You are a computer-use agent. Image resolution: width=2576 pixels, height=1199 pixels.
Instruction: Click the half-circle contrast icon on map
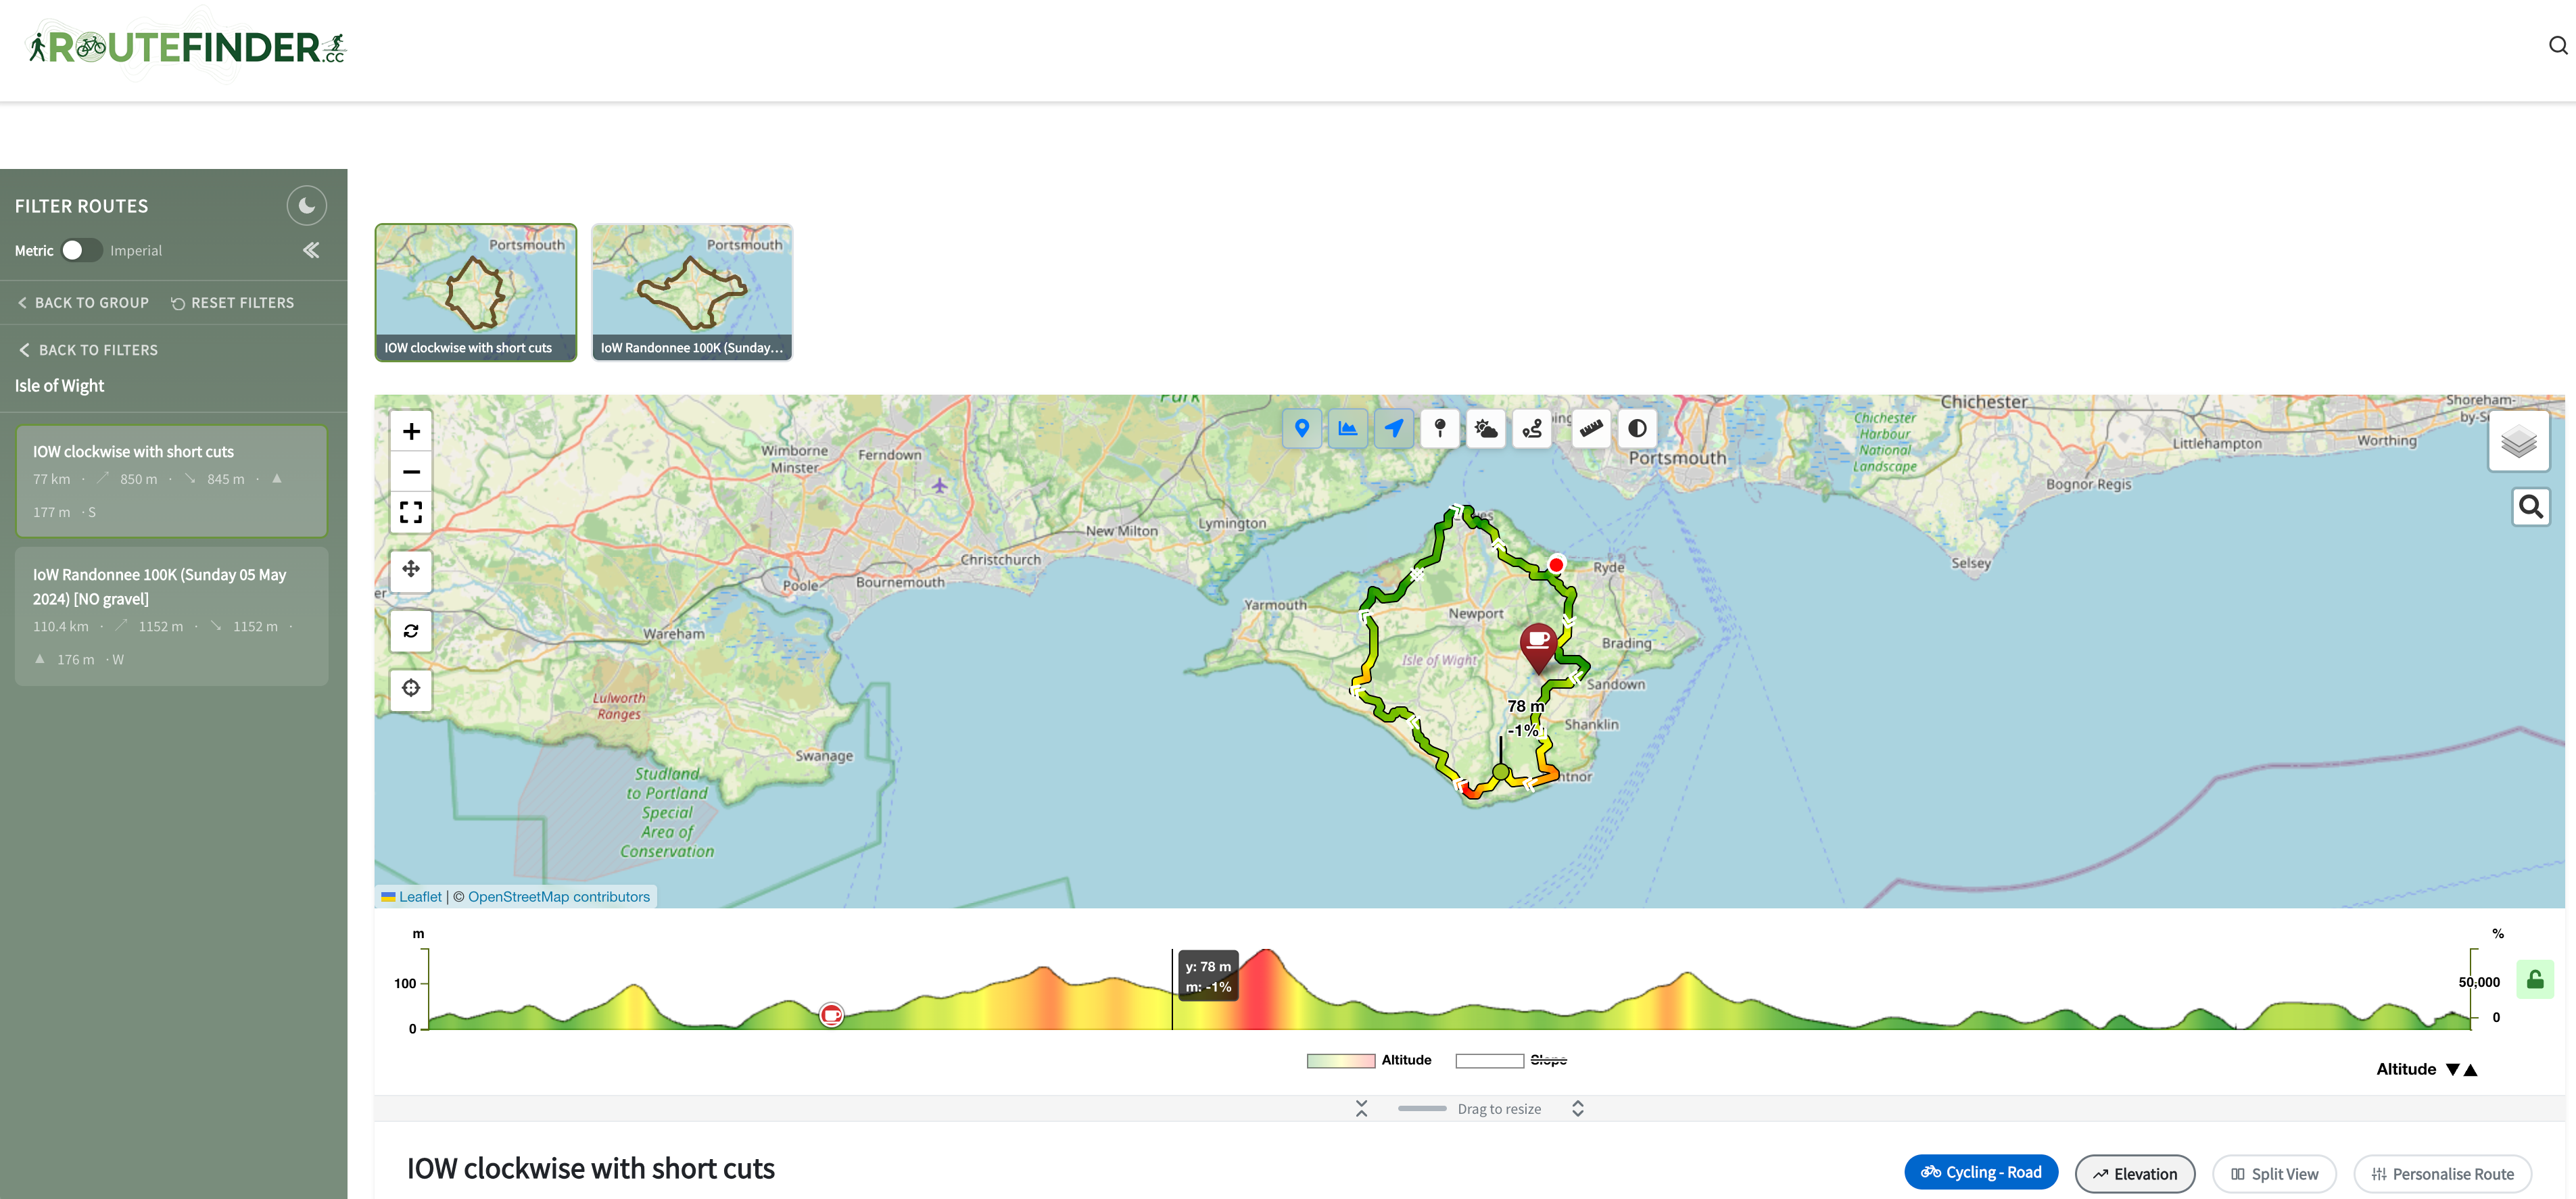pos(1637,429)
